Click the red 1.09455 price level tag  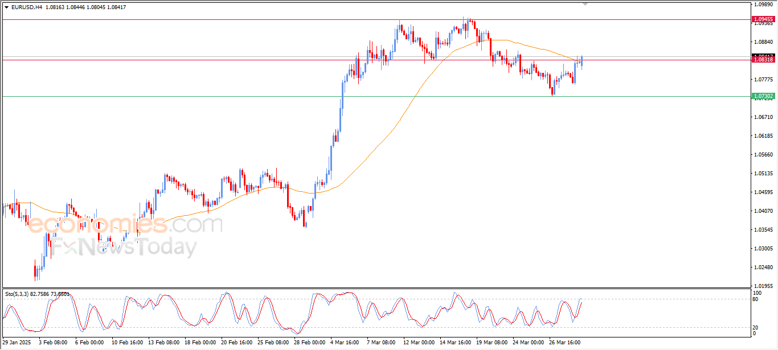(763, 19)
